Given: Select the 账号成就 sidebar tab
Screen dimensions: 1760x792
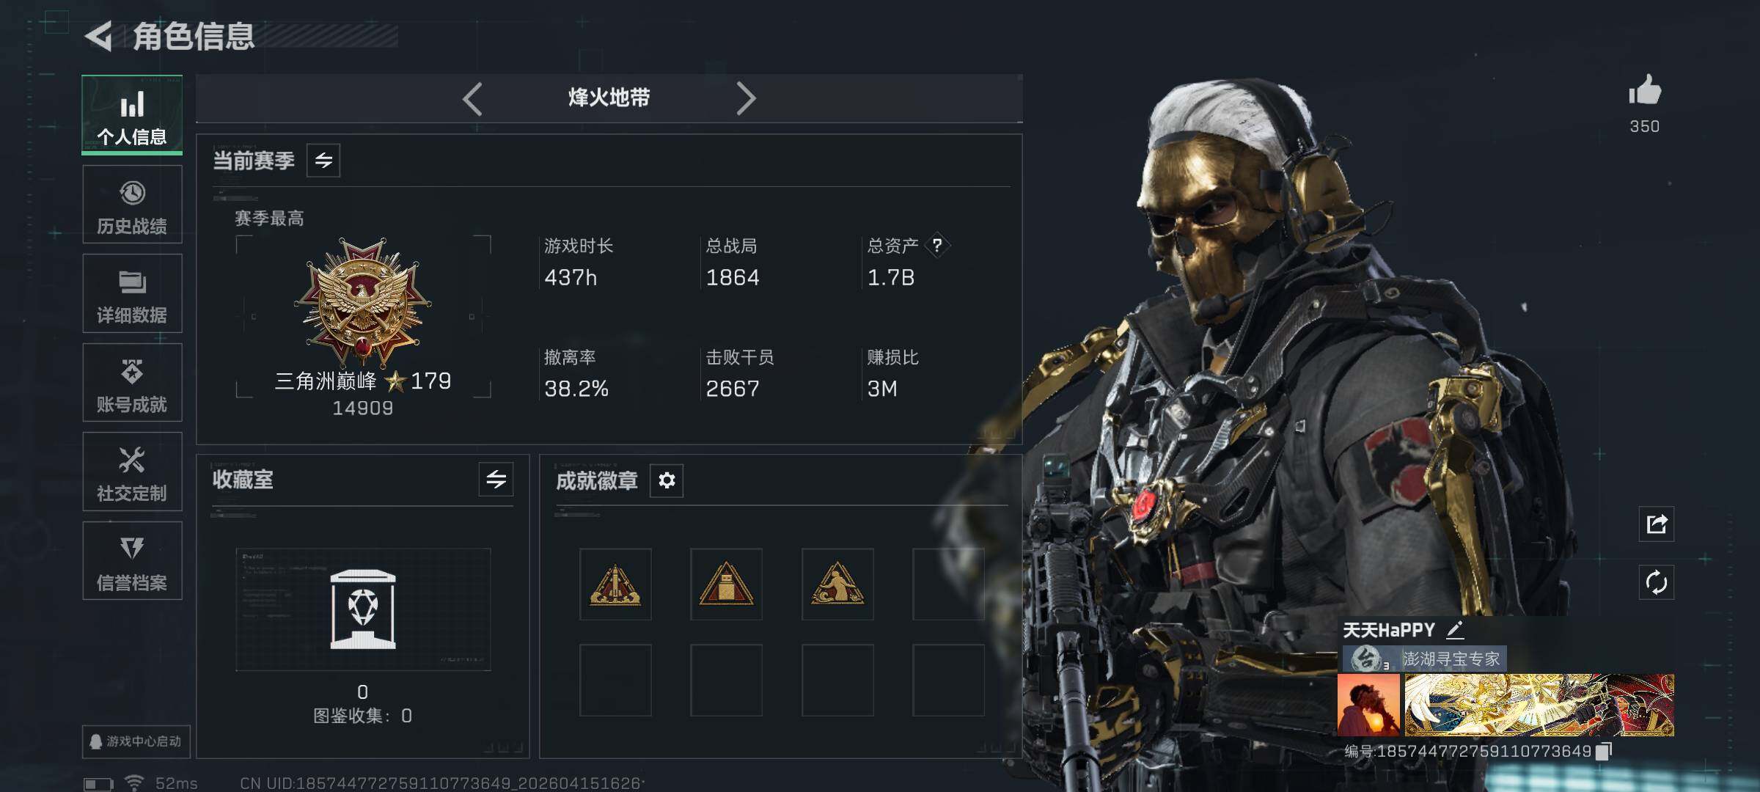Looking at the screenshot, I should point(132,383).
